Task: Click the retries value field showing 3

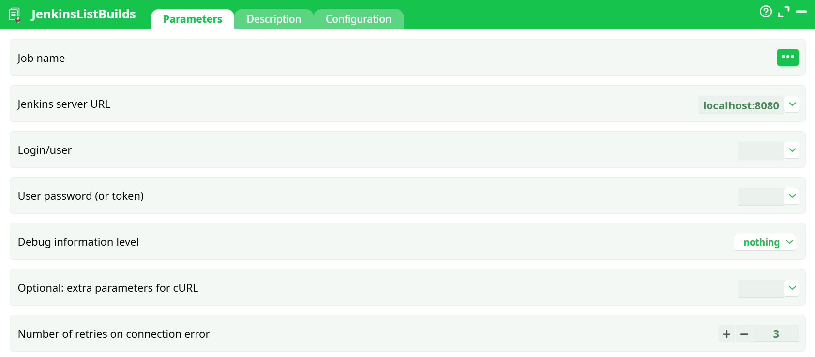Action: (776, 334)
